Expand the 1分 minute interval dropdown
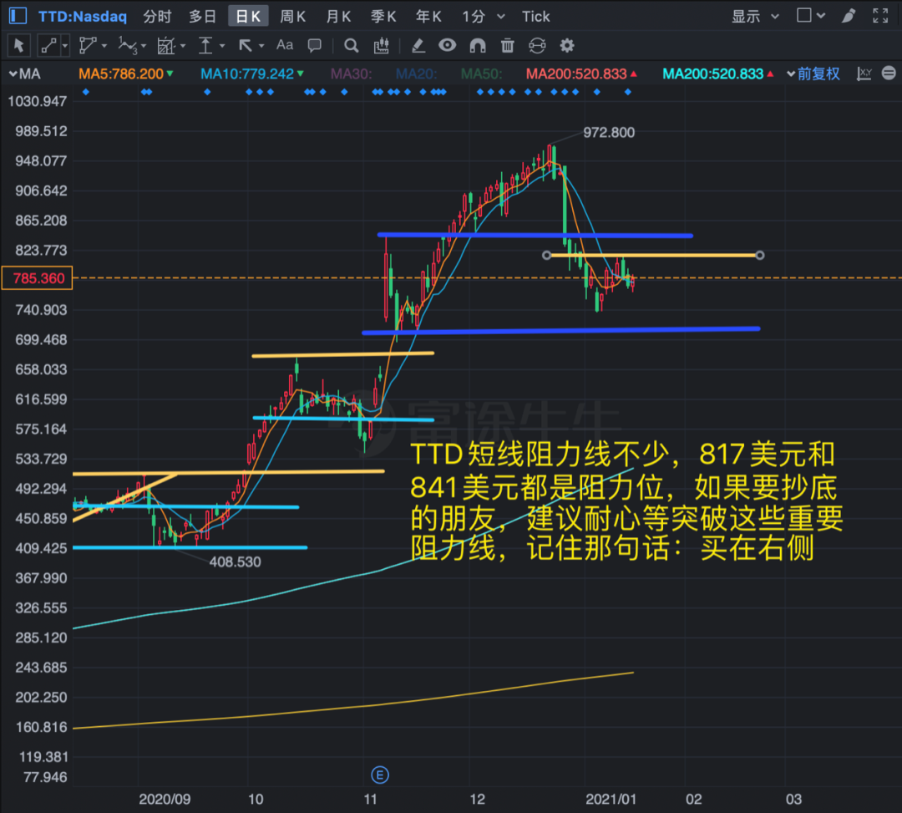 501,16
